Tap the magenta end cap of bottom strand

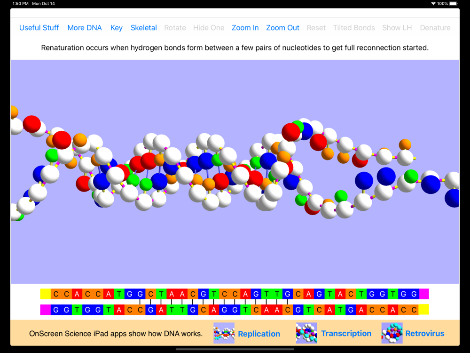(46, 310)
